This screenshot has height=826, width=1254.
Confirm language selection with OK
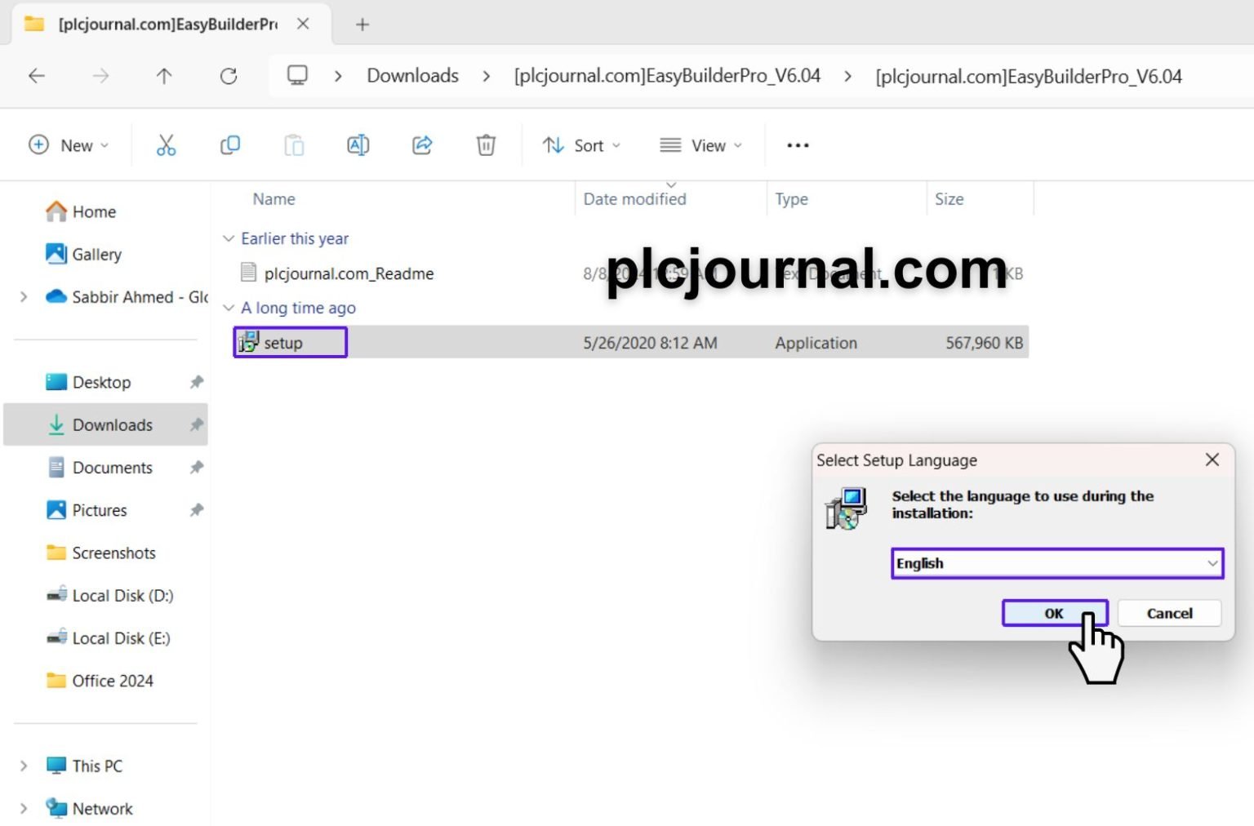point(1054,613)
